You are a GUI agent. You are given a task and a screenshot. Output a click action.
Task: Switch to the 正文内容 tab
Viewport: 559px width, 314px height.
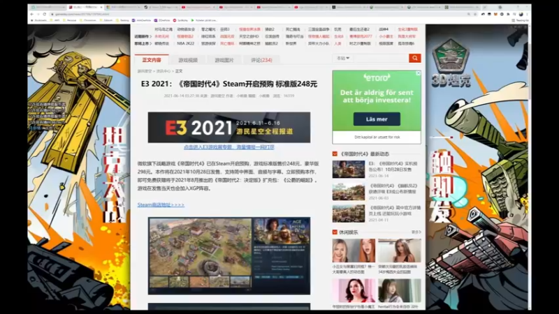point(152,60)
